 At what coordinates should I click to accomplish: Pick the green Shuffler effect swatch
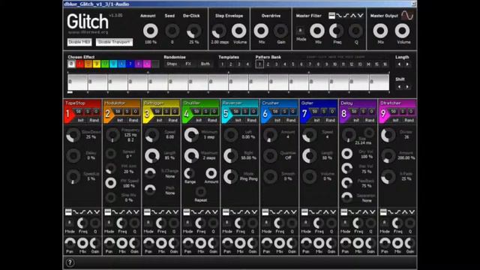click(105, 64)
